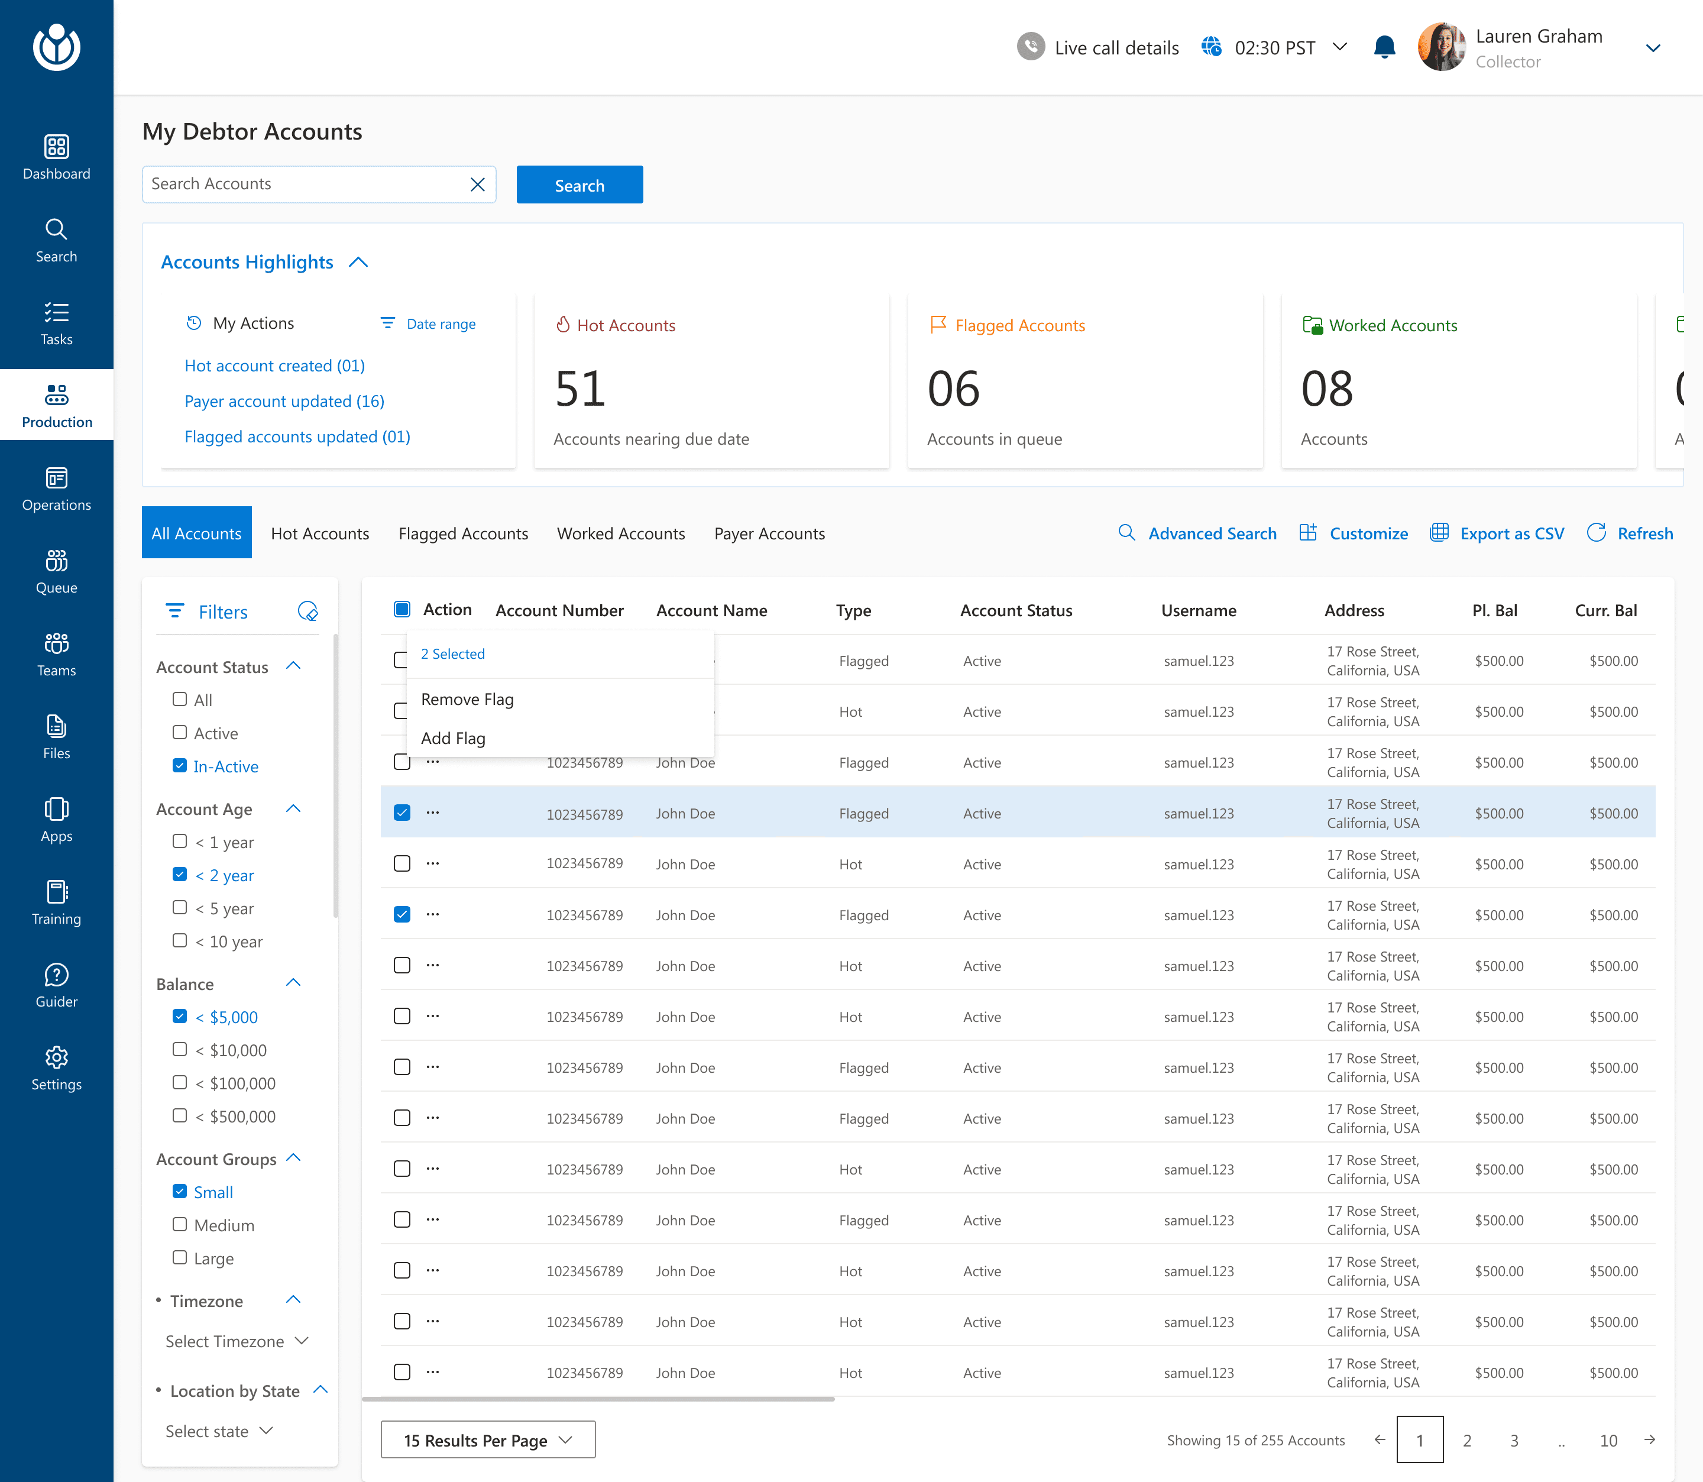Click the clear filters icon
Viewport: 1703px width, 1482px height.
coord(307,611)
